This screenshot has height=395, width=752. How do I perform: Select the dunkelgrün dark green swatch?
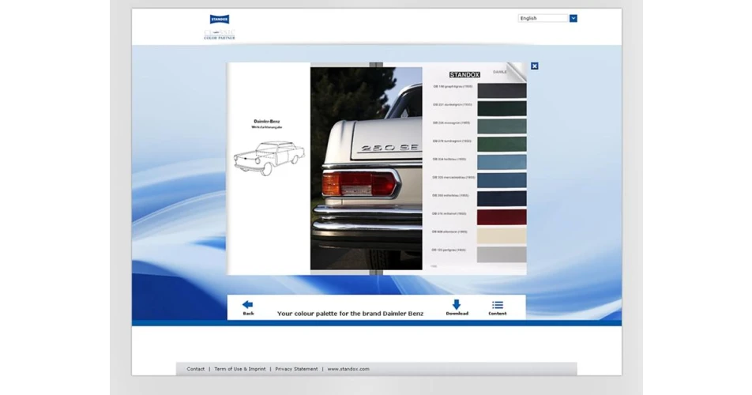[502, 108]
